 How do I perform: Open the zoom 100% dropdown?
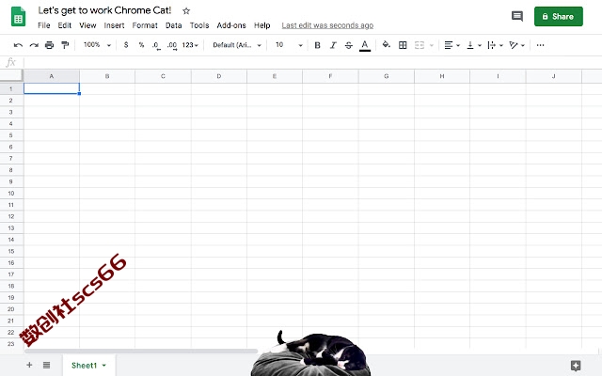tap(97, 45)
